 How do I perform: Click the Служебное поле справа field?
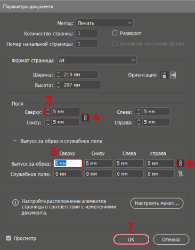click(x=160, y=174)
